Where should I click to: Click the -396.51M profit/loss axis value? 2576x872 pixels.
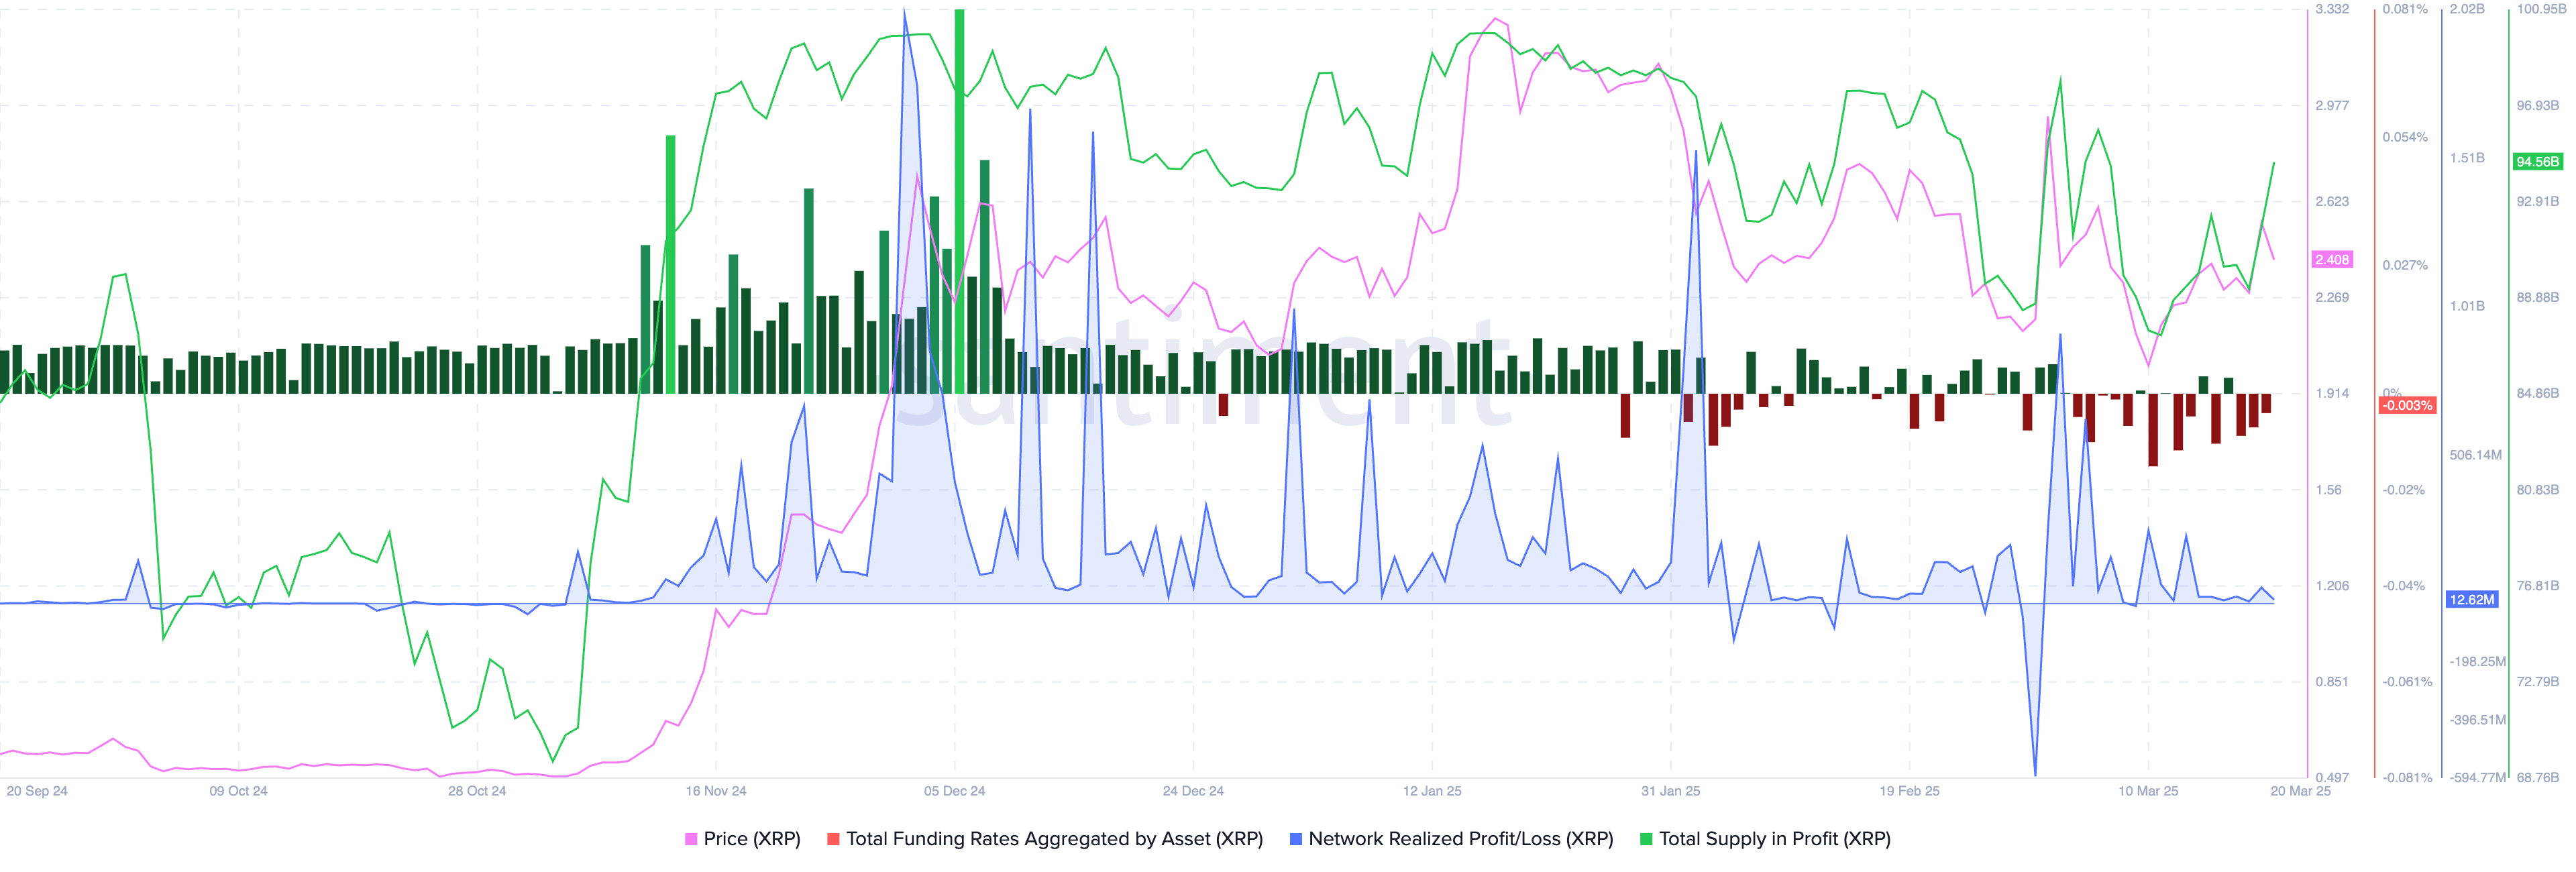(2477, 720)
